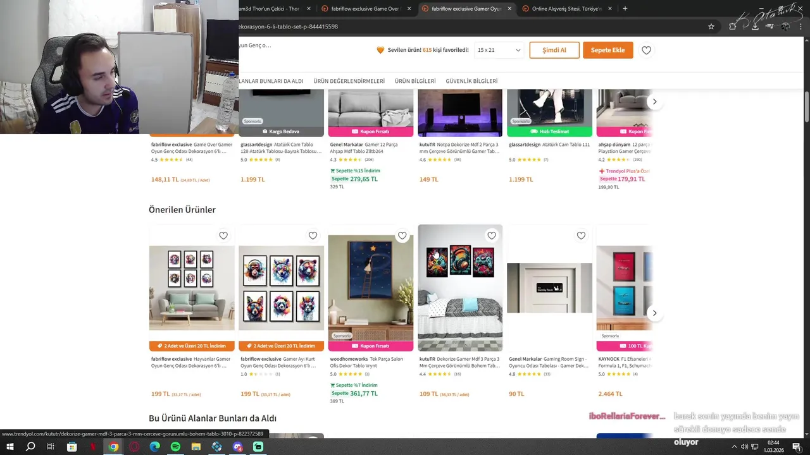This screenshot has width=810, height=455.
Task: Open Discord from taskbar
Action: click(237, 447)
